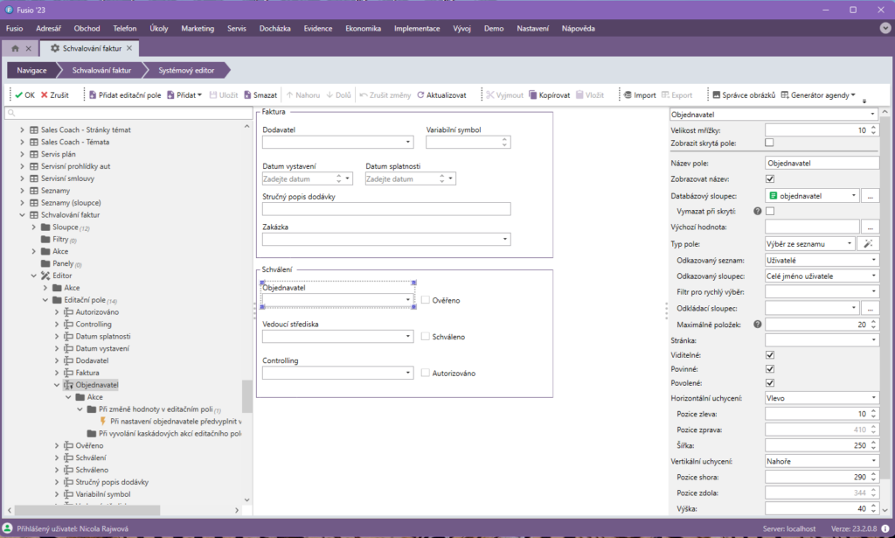Open the Typ pole dropdown
Image resolution: width=895 pixels, height=538 pixels.
point(809,244)
